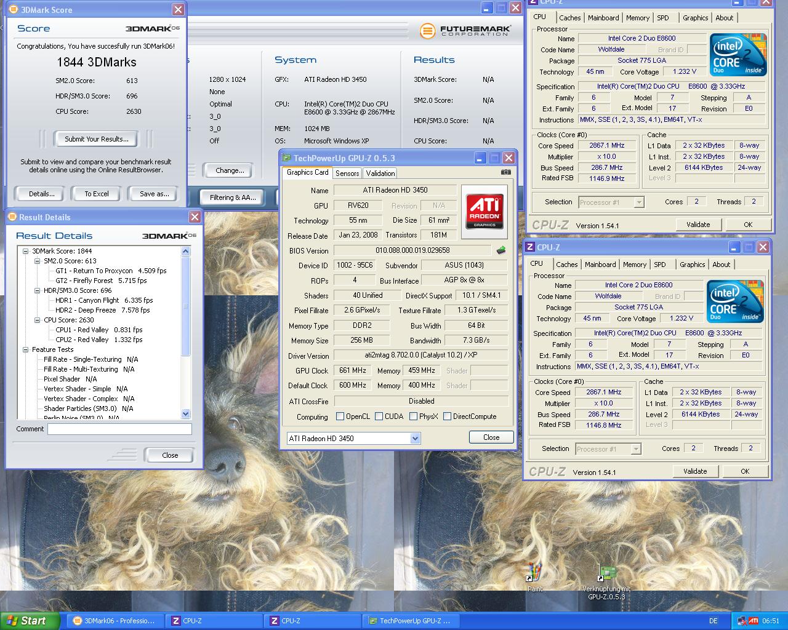788x630 pixels.
Task: Select the 3DMark06 - Professio... taskbar button
Action: tap(116, 621)
